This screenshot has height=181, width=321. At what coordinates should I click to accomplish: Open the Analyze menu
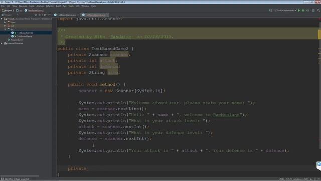click(x=40, y=6)
